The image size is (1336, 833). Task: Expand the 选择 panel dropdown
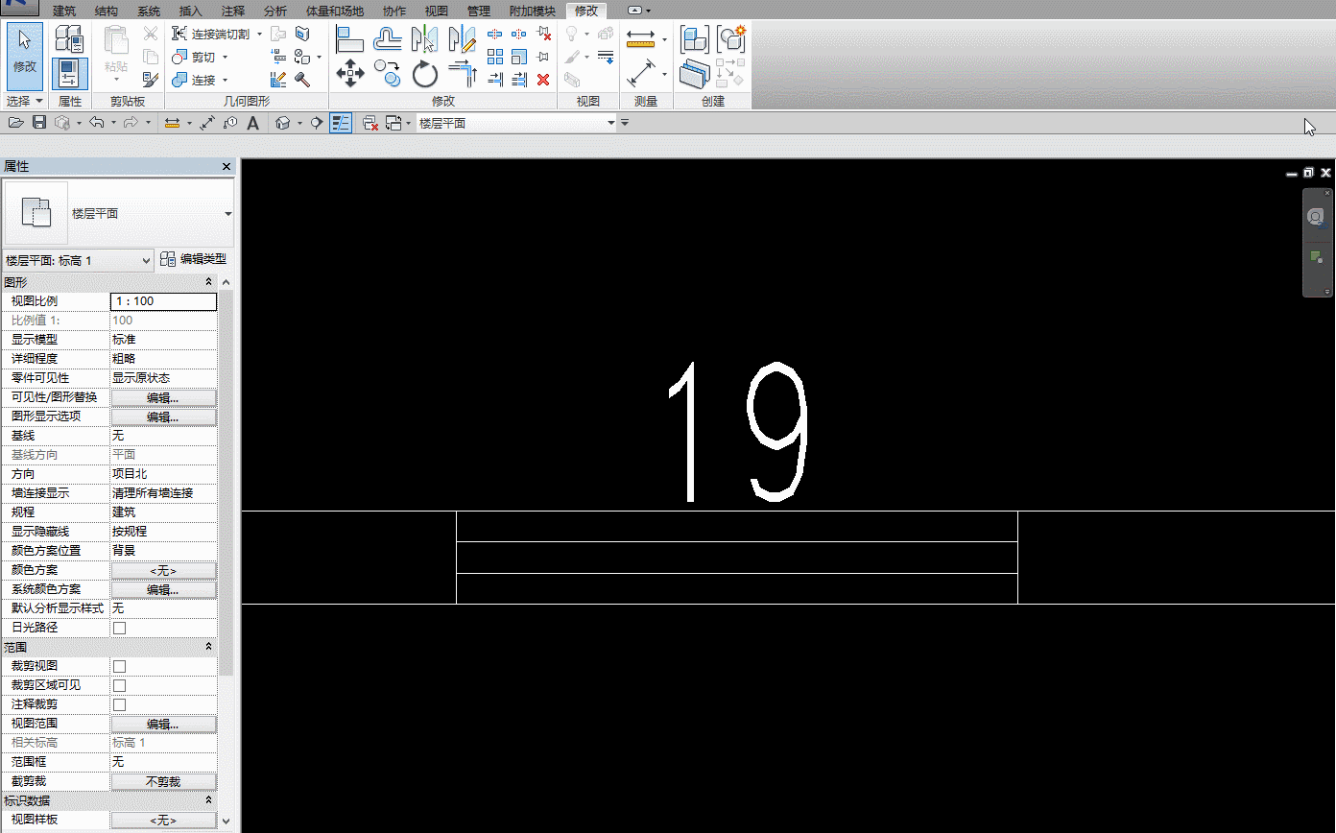25,101
